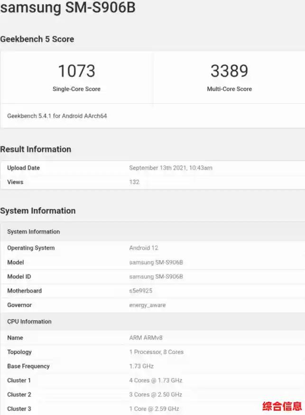Viewport: 305px width, 415px height.
Task: Select the Single-Core Score label
Action: point(76,89)
